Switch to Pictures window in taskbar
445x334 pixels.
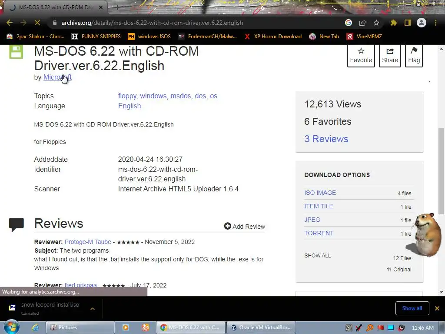tap(80, 327)
